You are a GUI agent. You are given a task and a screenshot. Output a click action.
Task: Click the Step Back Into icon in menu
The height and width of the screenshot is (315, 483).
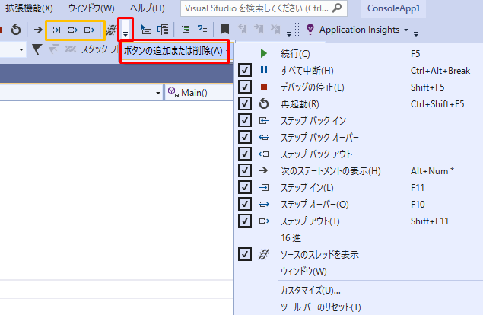pyautogui.click(x=264, y=120)
